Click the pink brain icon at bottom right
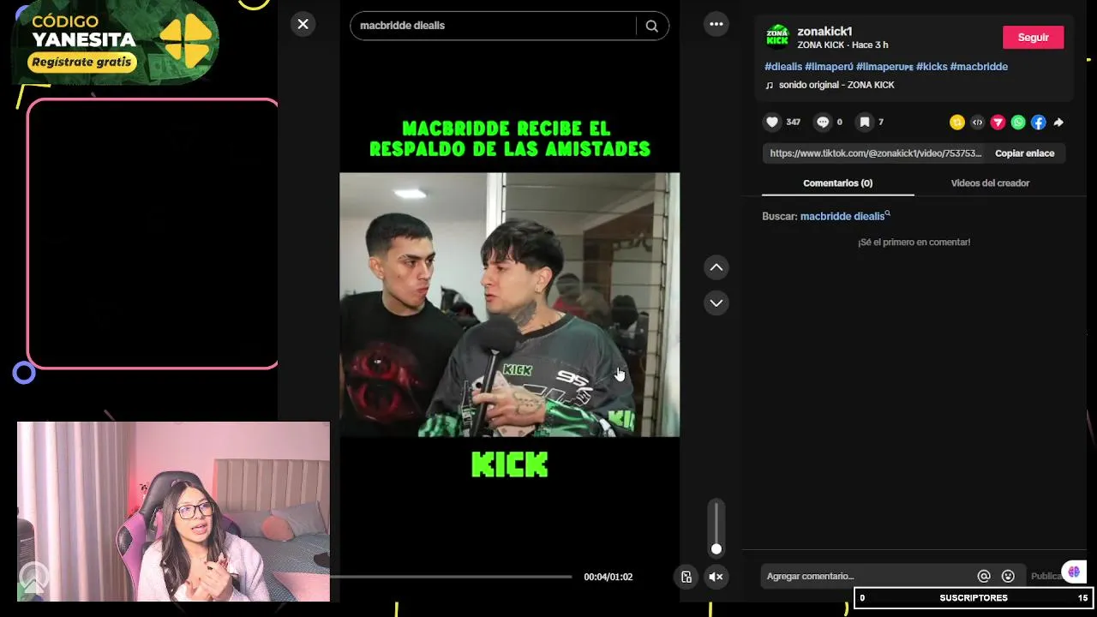1097x617 pixels. point(1074,572)
